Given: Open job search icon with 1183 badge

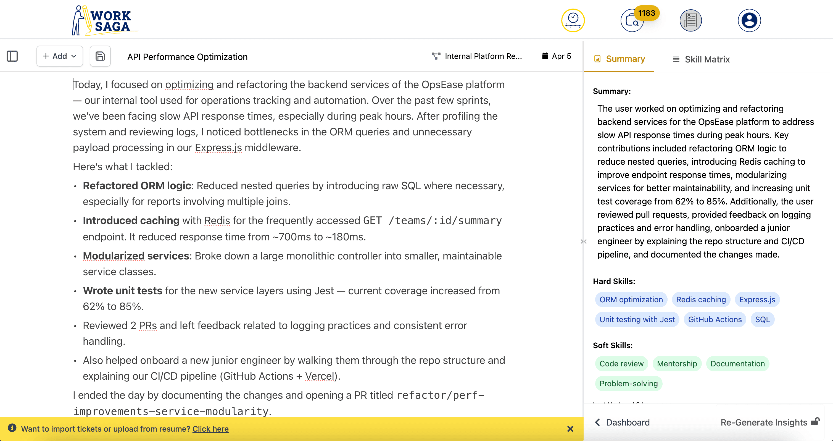Looking at the screenshot, I should coord(632,21).
